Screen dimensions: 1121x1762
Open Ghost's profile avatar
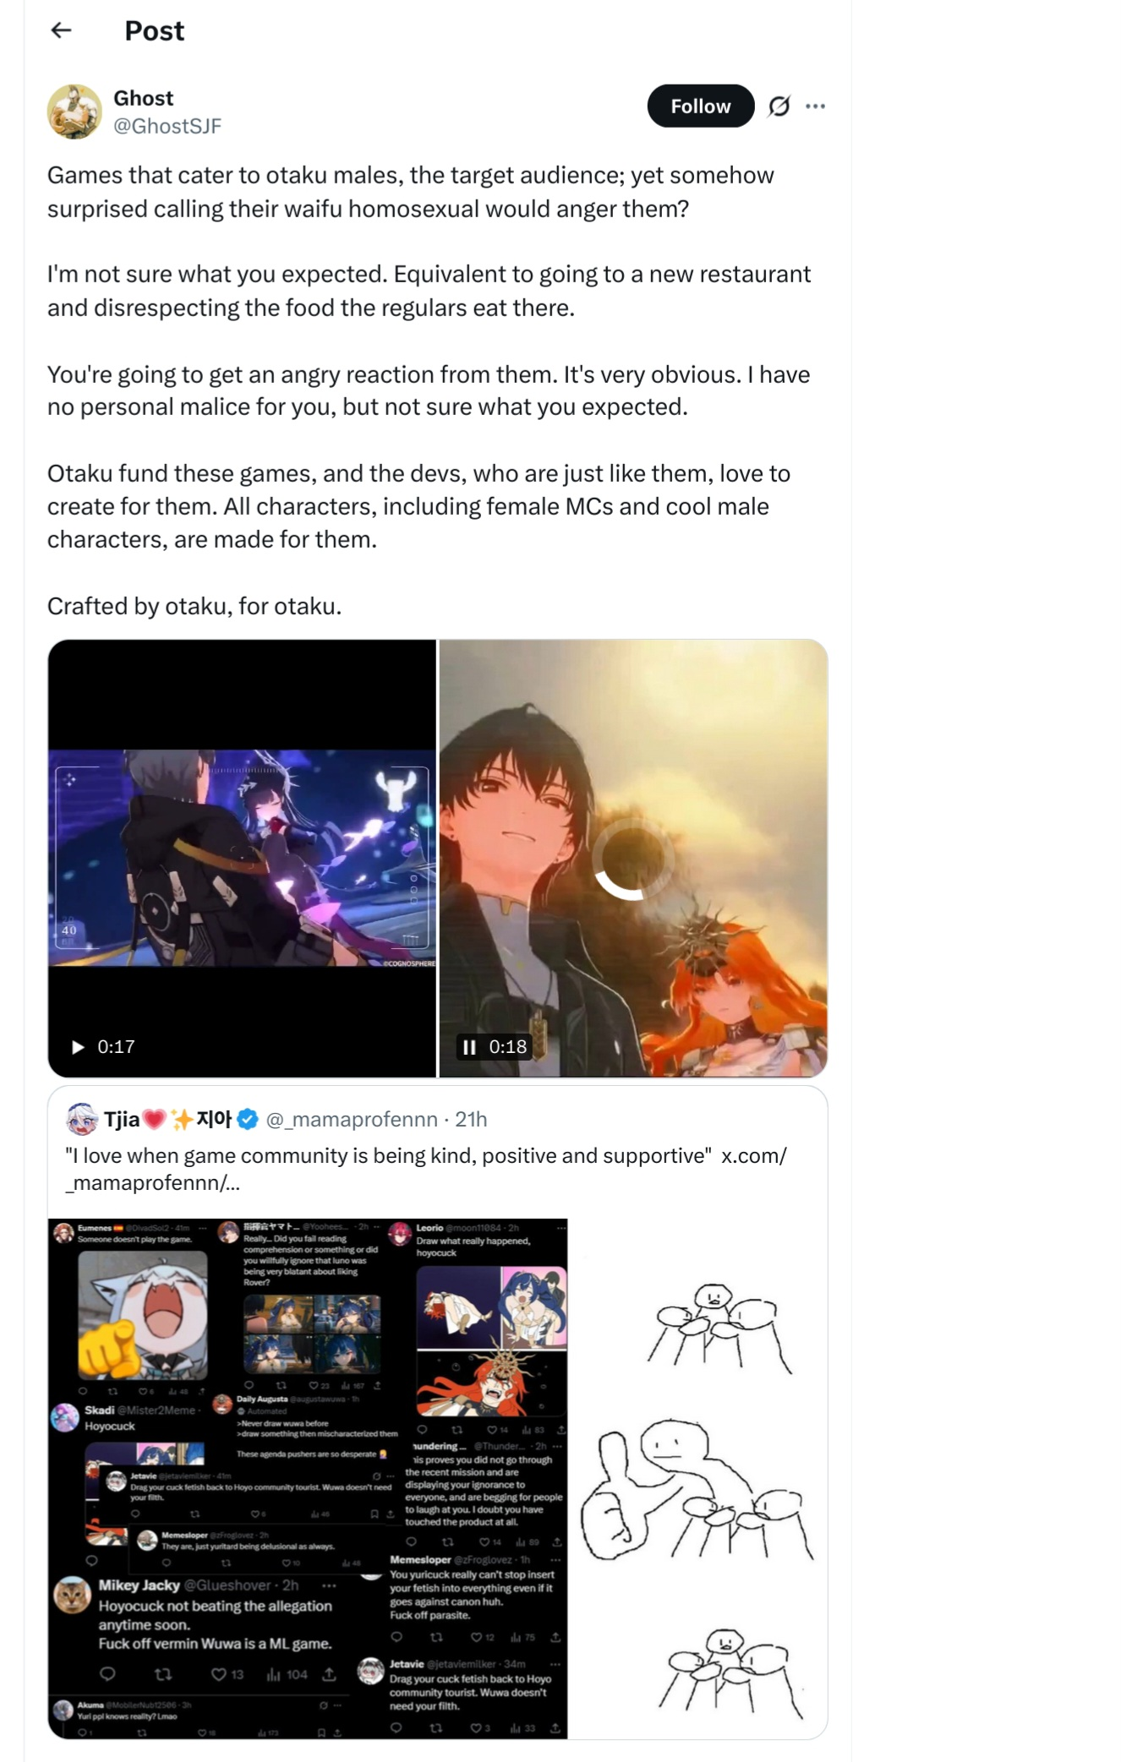pyautogui.click(x=74, y=112)
